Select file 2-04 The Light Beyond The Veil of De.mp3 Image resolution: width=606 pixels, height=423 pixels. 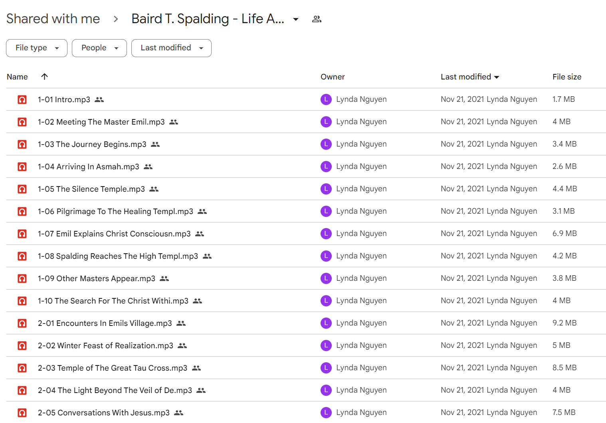point(115,390)
